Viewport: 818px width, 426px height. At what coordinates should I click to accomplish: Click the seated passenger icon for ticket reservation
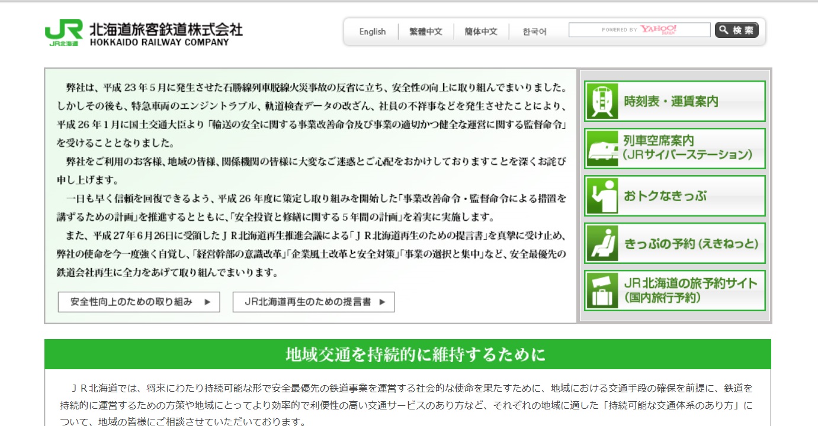click(x=602, y=243)
